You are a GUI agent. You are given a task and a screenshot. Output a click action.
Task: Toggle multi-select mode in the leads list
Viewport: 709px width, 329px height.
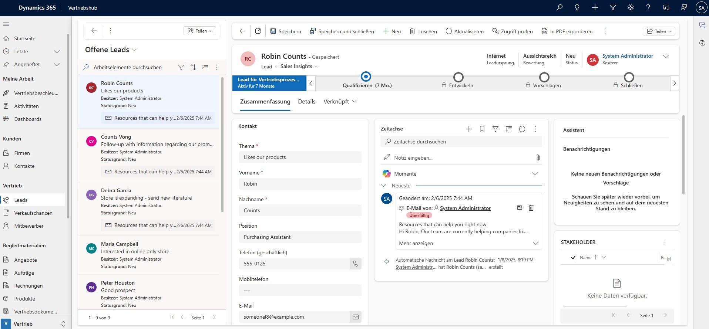tap(205, 67)
